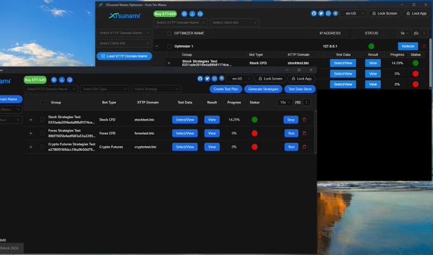Open front window Select XTTP Domain Name dropdown
Image resolution: width=433 pixels, height=255 pixels.
51,89
